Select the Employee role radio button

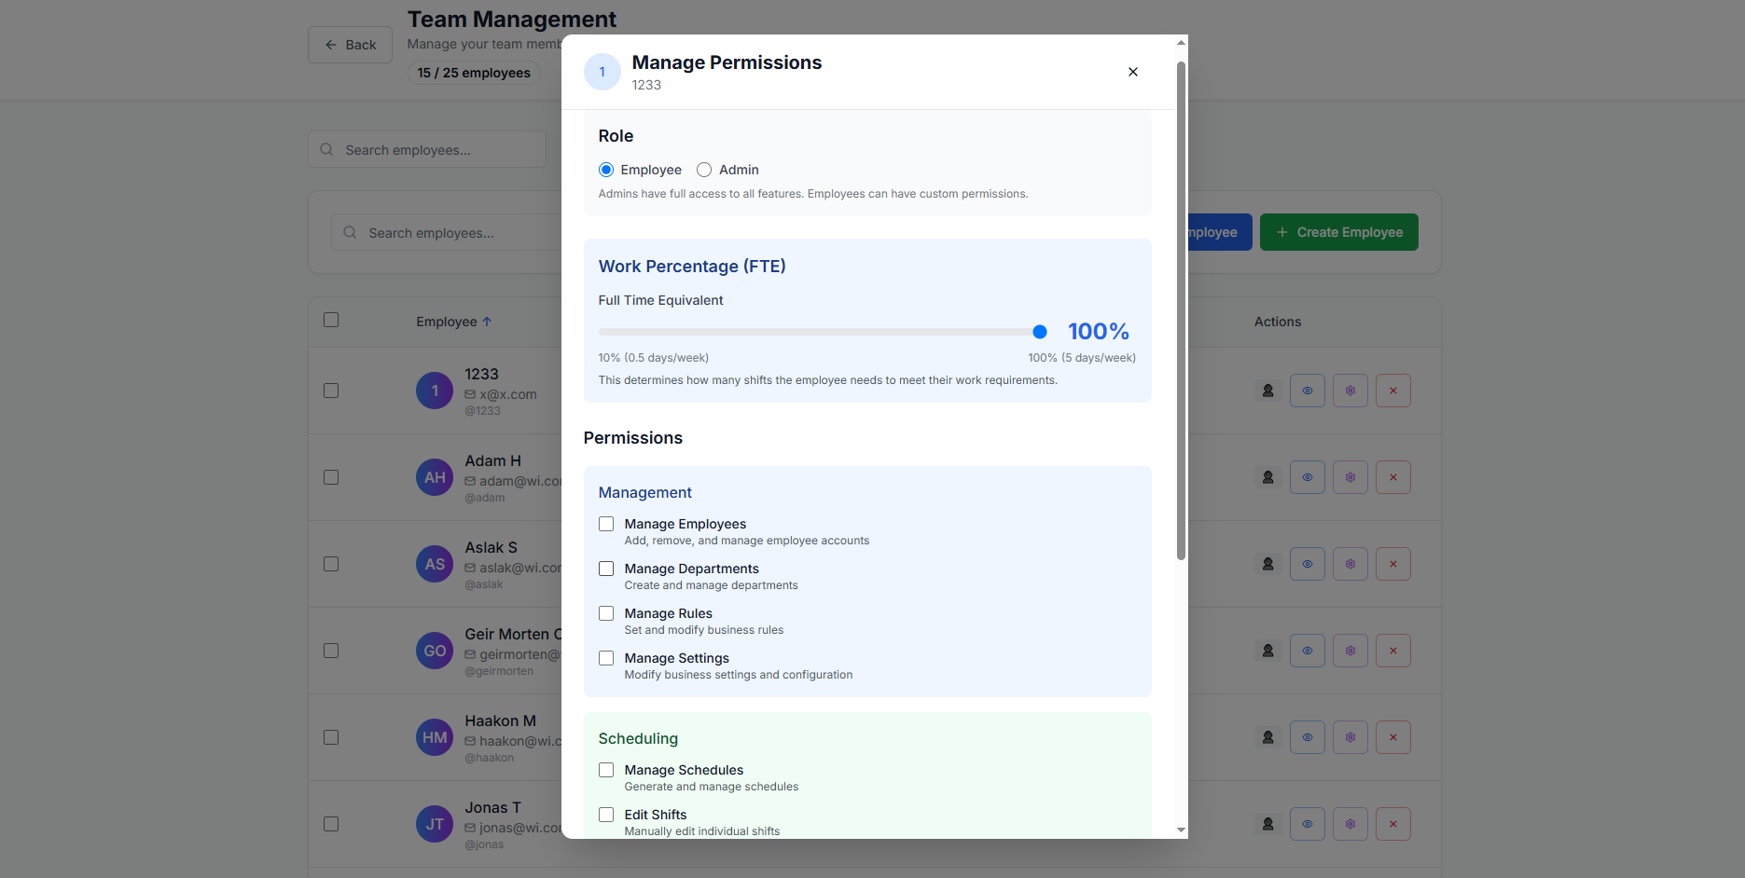pyautogui.click(x=606, y=170)
